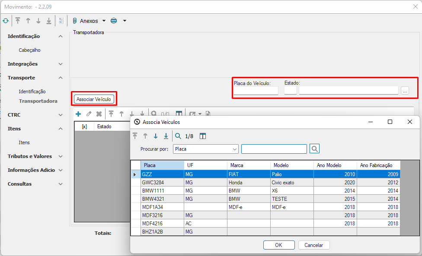Click the search text field in dialog
Screen dimensions: 422x256
coord(274,149)
